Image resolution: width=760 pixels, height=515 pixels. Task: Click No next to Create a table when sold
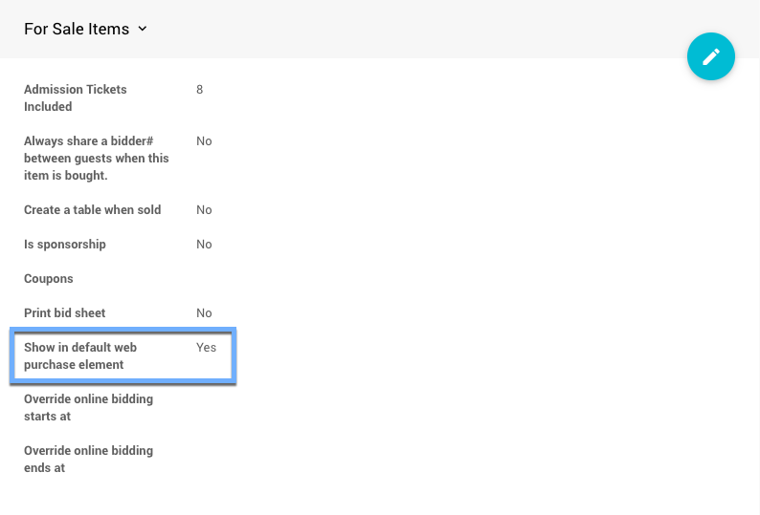coord(204,210)
